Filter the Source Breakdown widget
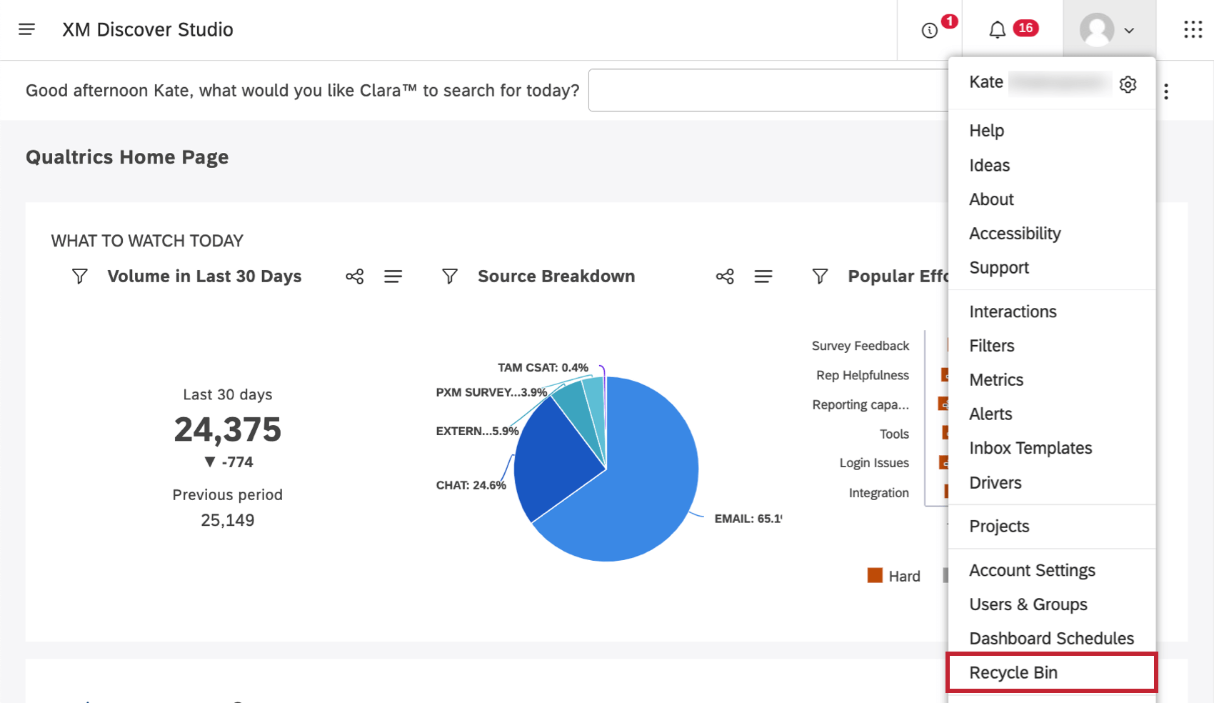Screen dimensions: 1214x703 [x=450, y=276]
